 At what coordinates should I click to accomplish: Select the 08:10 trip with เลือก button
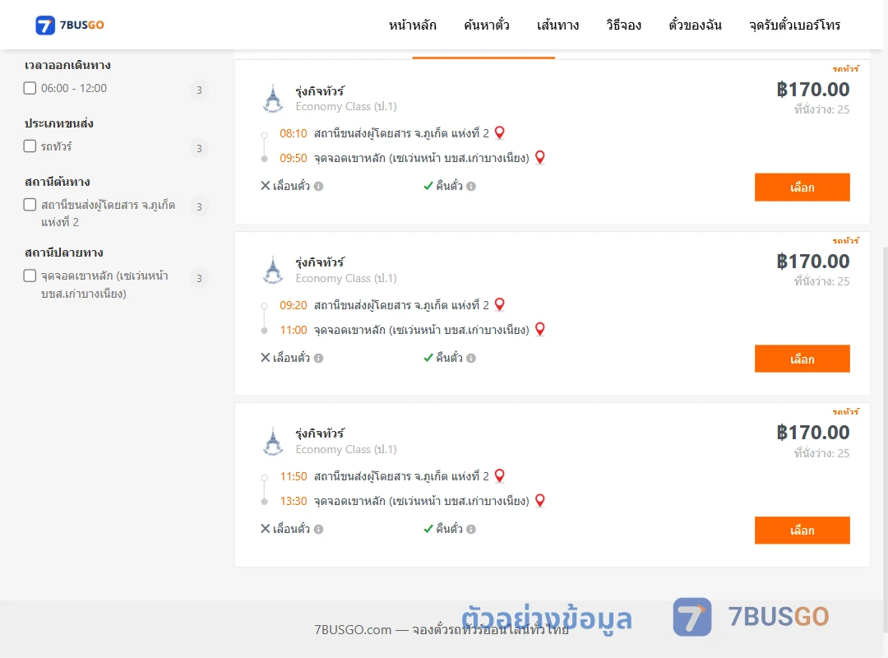tap(802, 187)
